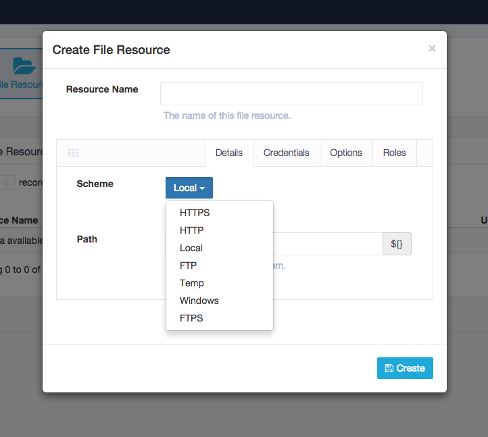Screen dimensions: 488x437
Task: Choose FTPS from the dropdown list
Action: click(191, 318)
